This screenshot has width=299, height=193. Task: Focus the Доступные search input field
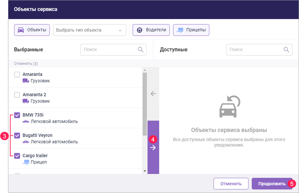click(x=255, y=50)
